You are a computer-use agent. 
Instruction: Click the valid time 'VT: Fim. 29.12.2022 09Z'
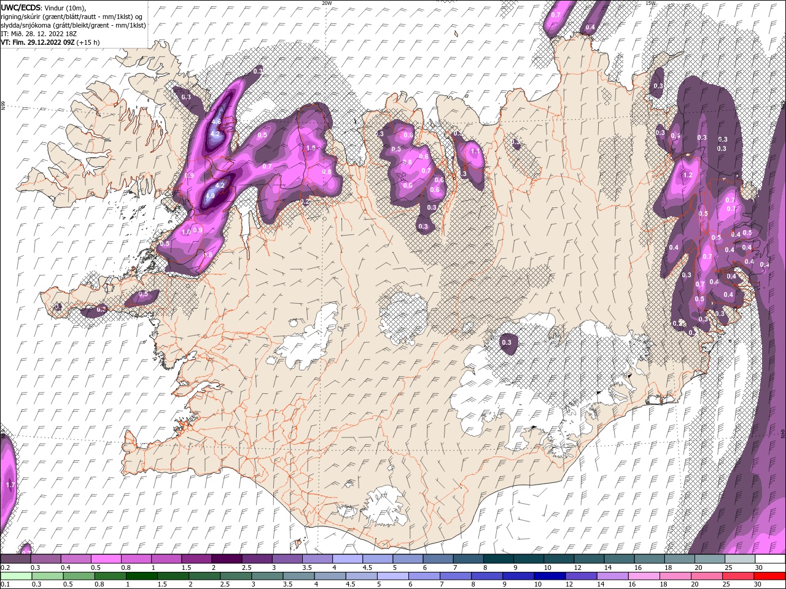click(38, 42)
